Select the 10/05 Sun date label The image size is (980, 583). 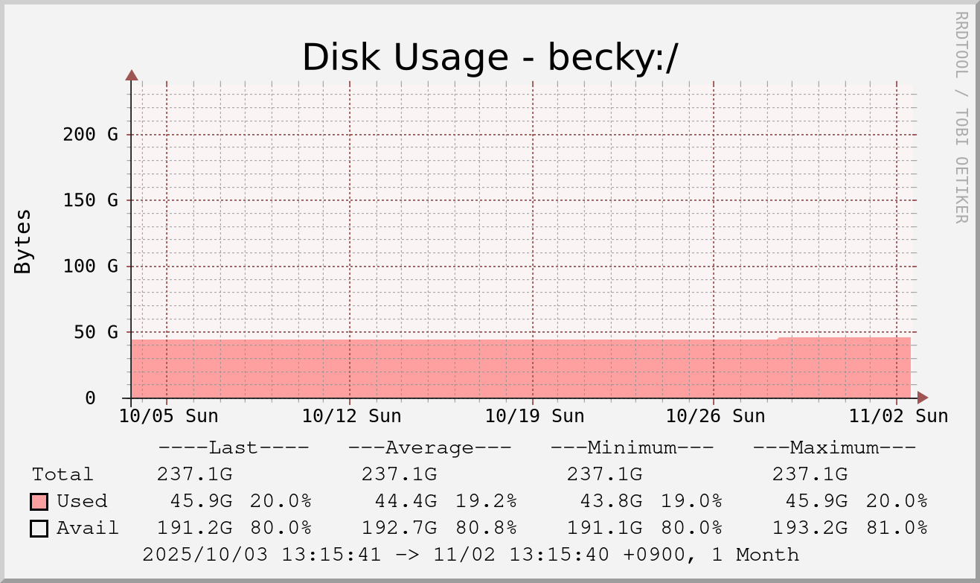click(169, 415)
